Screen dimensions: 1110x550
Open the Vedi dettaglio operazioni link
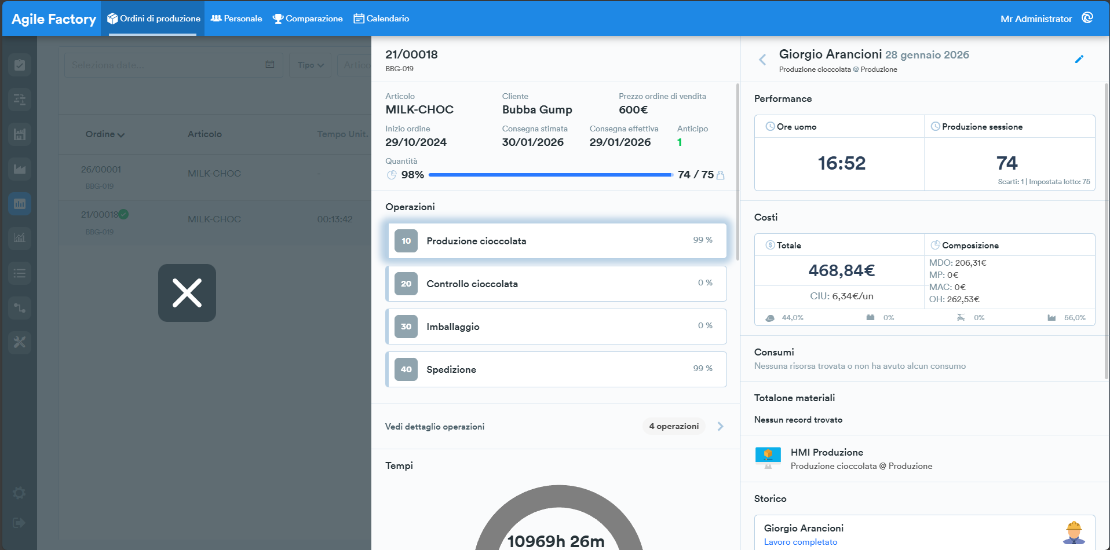coord(434,427)
